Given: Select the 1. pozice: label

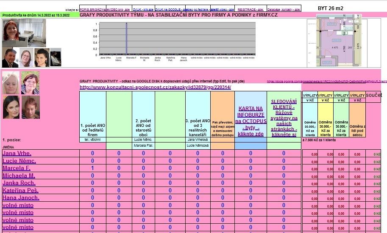Looking at the screenshot, I should point(12,140).
